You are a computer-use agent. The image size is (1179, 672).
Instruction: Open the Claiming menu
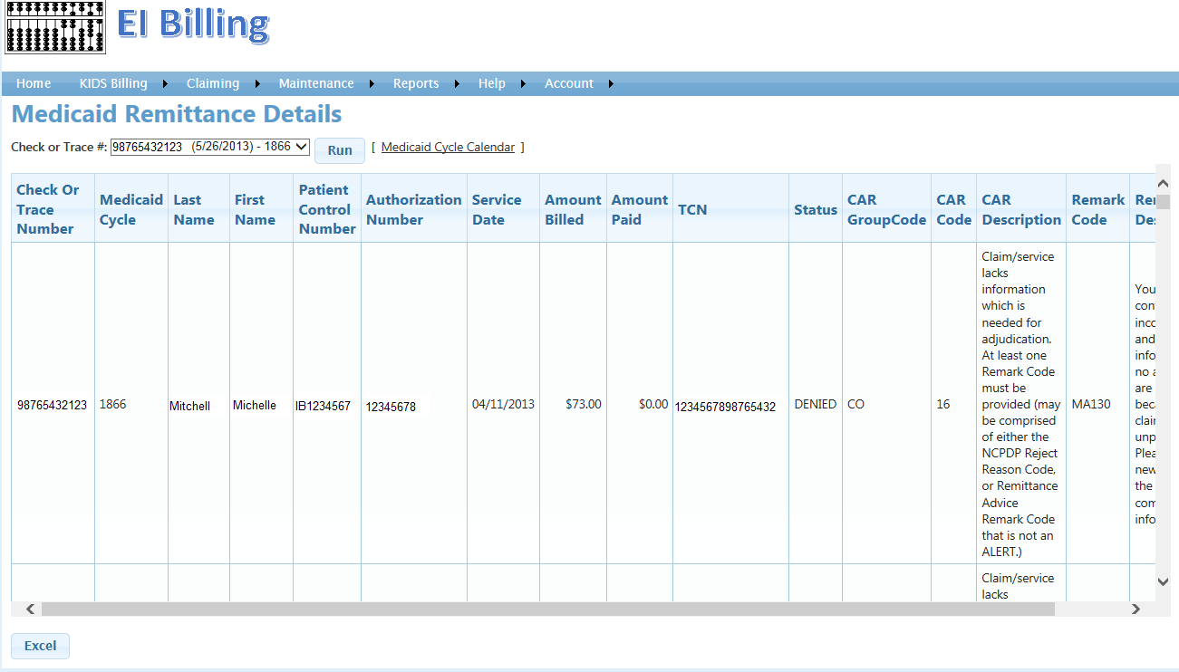pos(212,83)
